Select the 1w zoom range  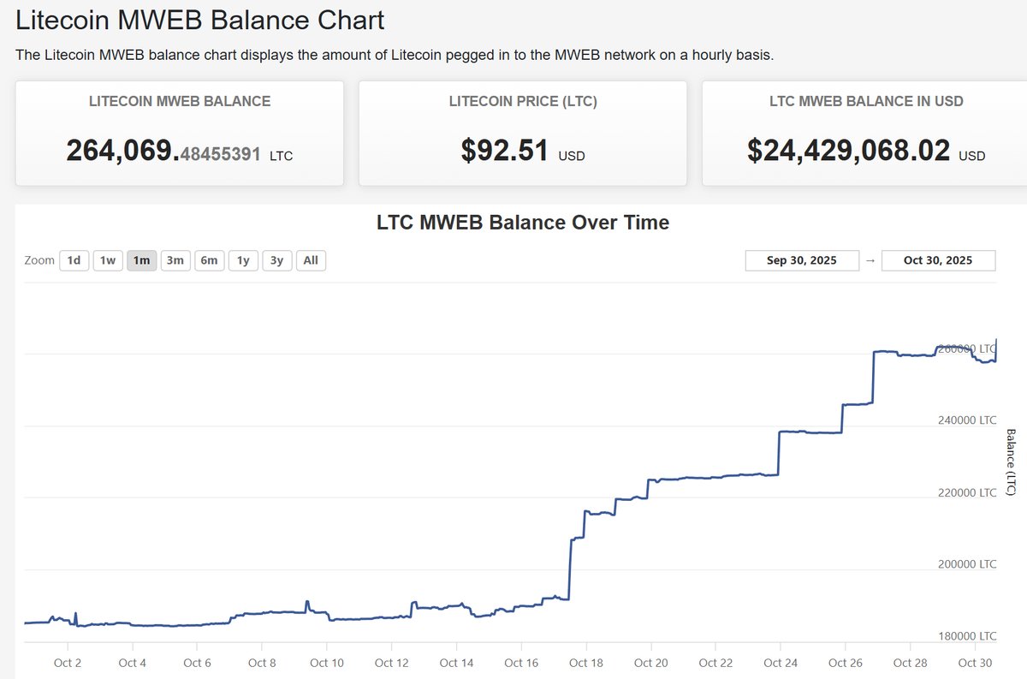point(107,260)
